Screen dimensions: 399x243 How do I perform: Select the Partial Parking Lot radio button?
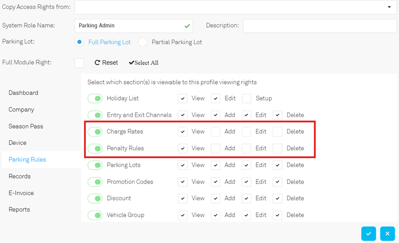(x=143, y=42)
